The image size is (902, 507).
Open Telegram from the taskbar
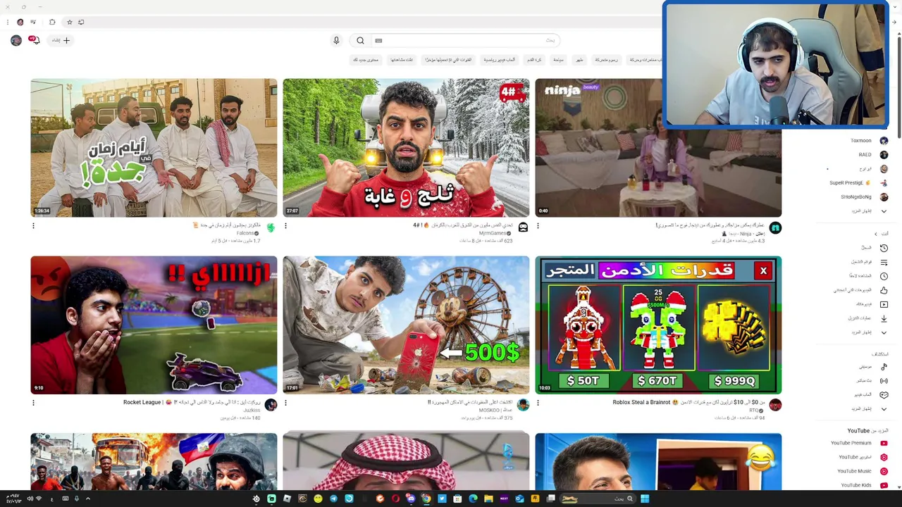pyautogui.click(x=333, y=499)
